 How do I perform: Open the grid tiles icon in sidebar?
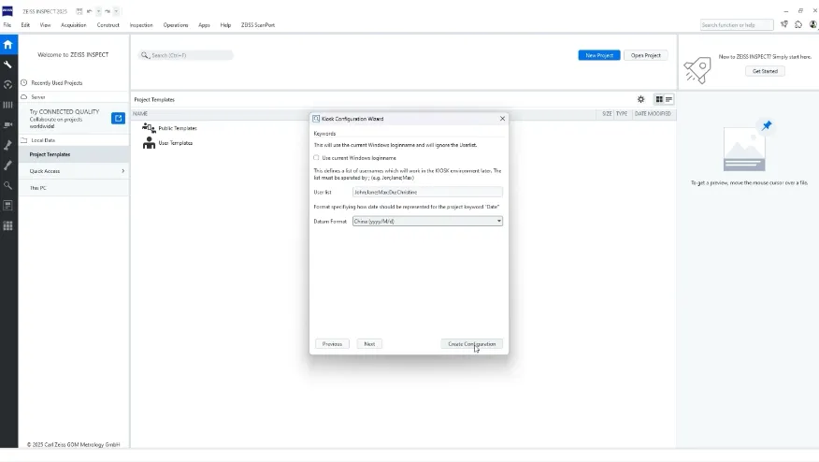pos(7,225)
